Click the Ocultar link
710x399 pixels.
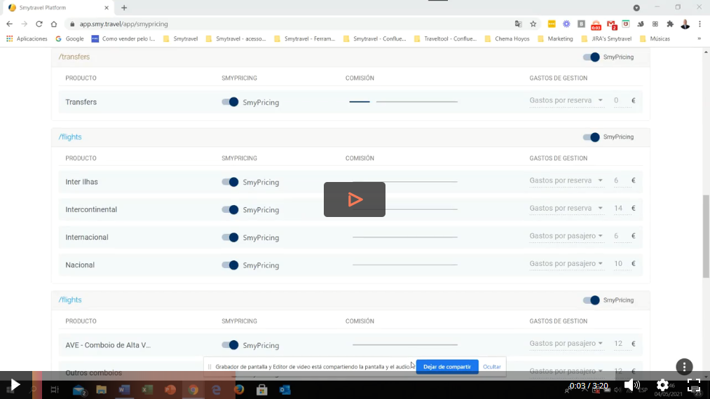[492, 367]
